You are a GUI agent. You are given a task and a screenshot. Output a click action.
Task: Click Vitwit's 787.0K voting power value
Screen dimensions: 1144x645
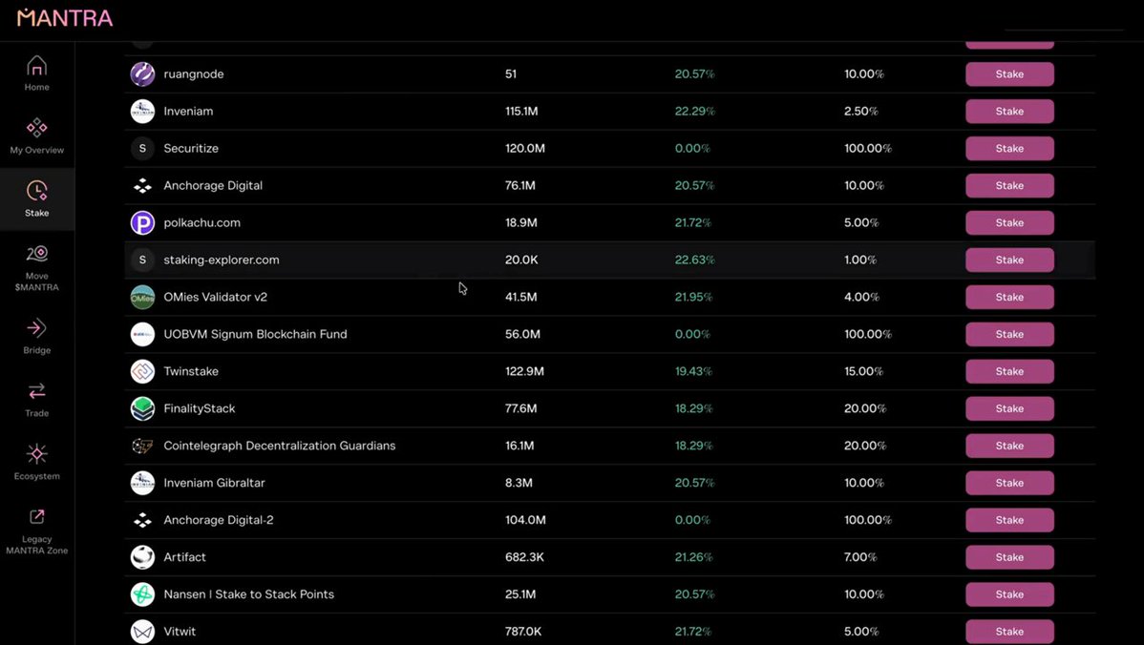[x=523, y=631]
